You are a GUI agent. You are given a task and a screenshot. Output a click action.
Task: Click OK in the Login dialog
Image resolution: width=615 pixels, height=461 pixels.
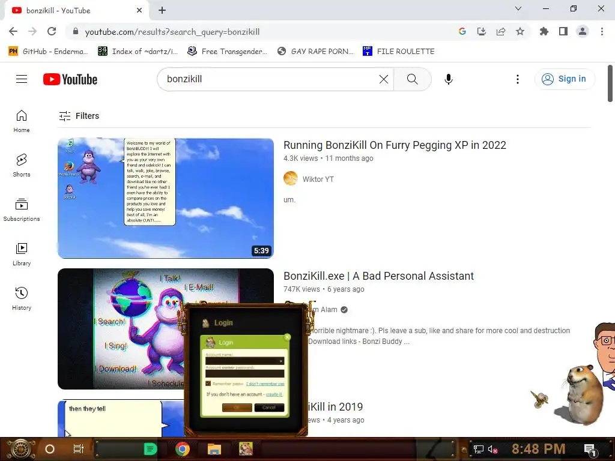tap(237, 408)
